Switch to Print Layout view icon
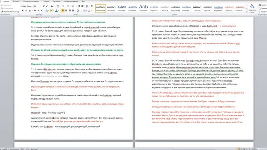 coord(239,149)
